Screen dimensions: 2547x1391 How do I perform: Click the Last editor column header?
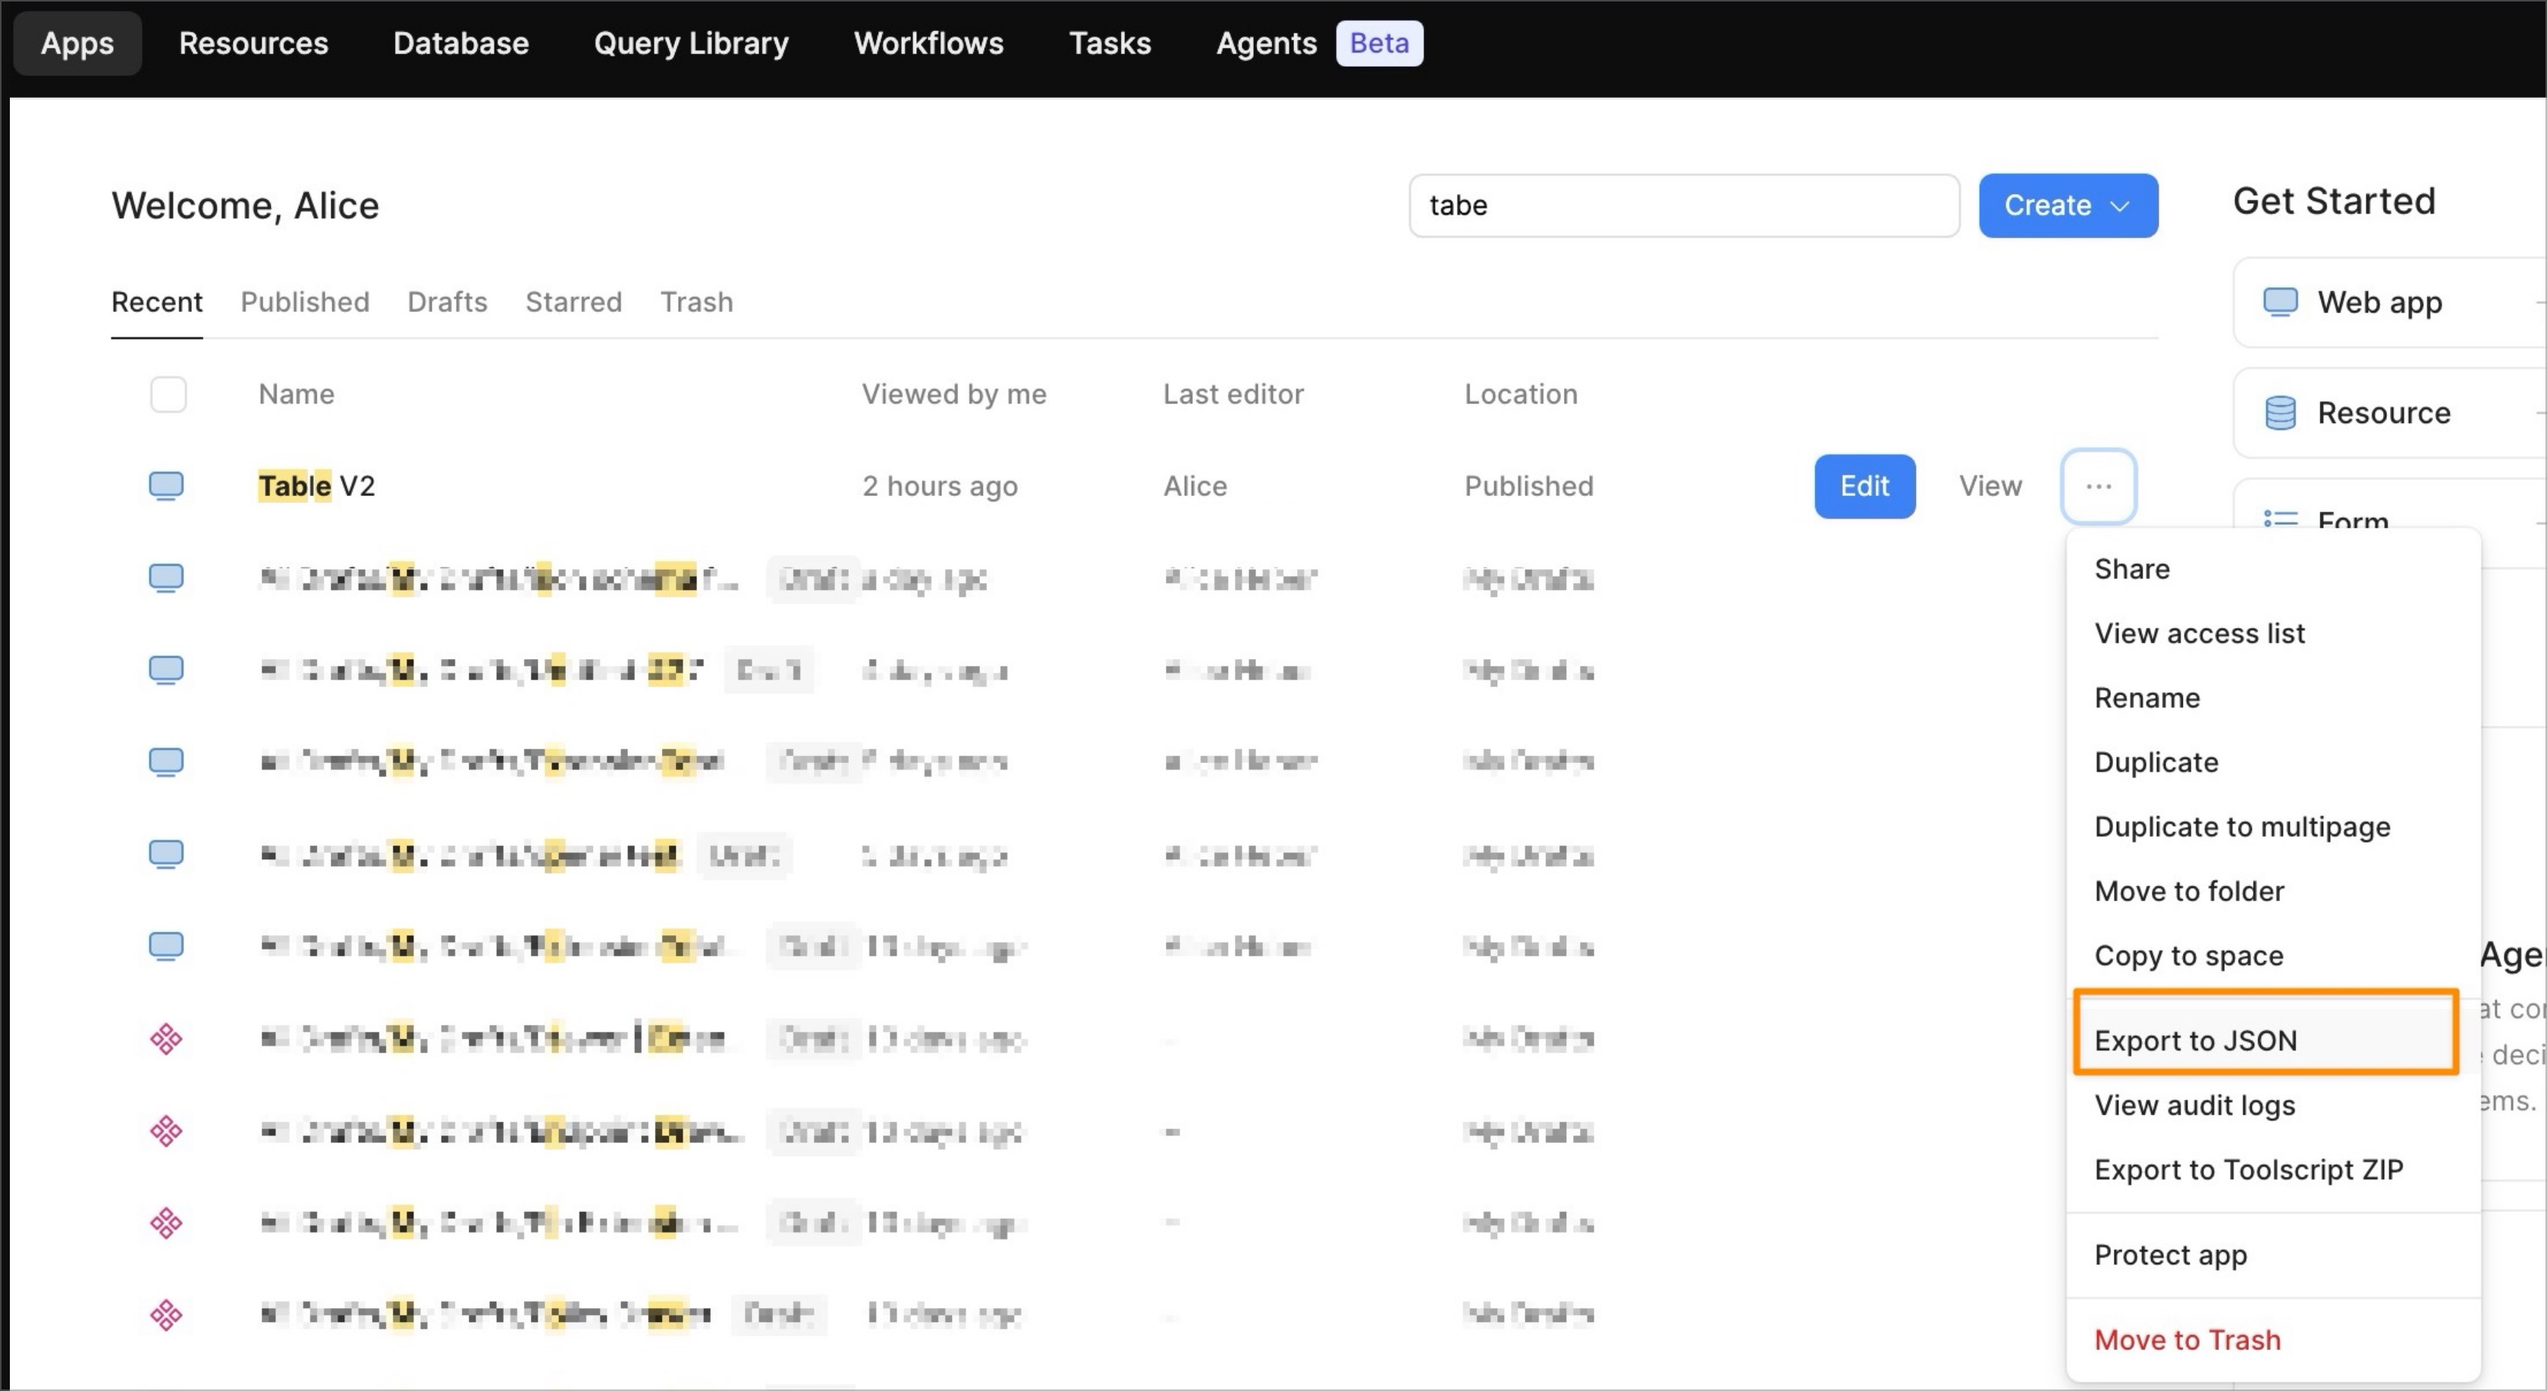click(1233, 394)
